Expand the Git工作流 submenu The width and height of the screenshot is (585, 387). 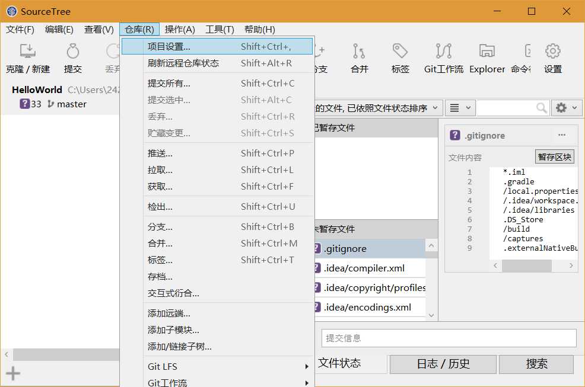pyautogui.click(x=228, y=382)
